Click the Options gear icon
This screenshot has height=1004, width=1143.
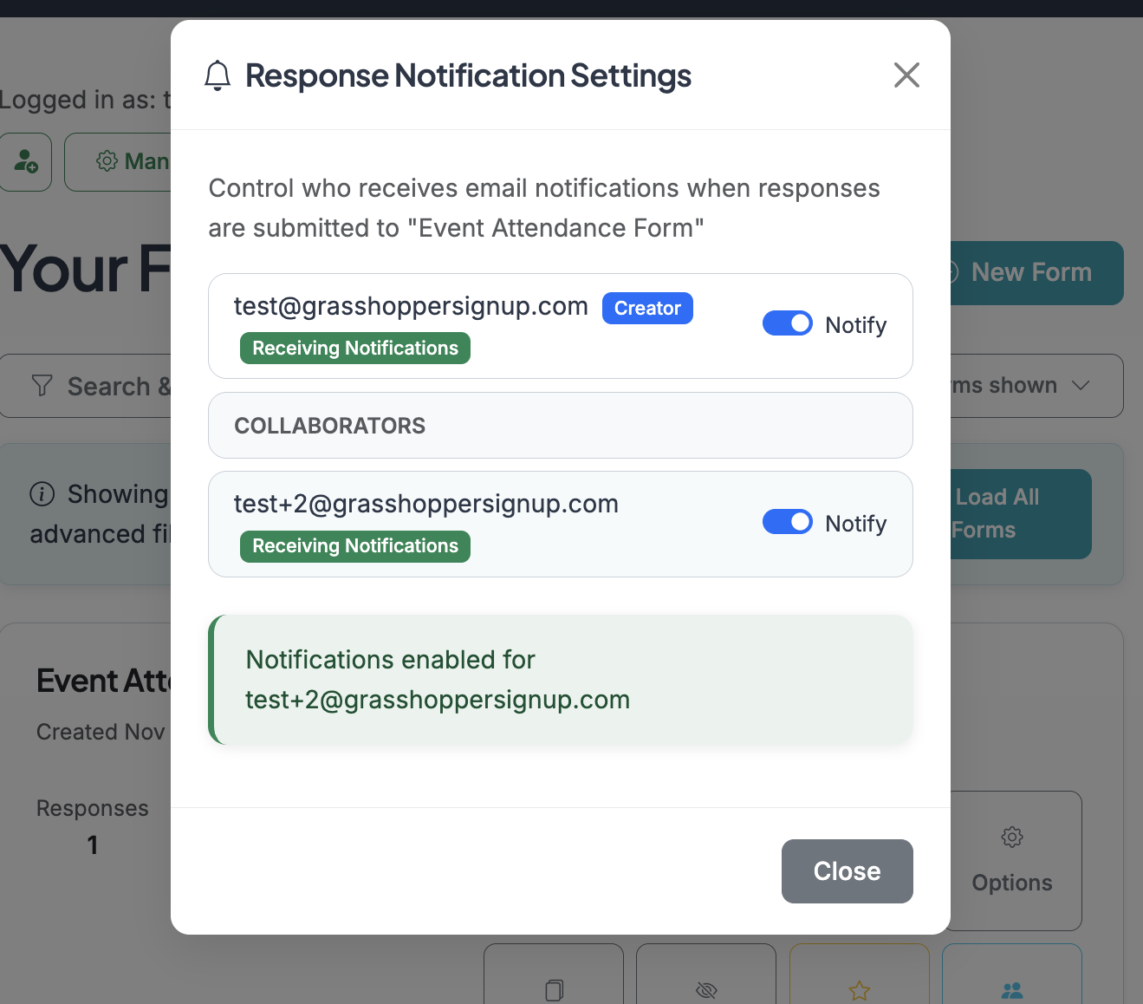click(x=1011, y=838)
